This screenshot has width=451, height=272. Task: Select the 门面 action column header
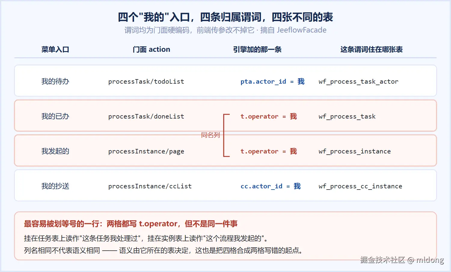(152, 49)
